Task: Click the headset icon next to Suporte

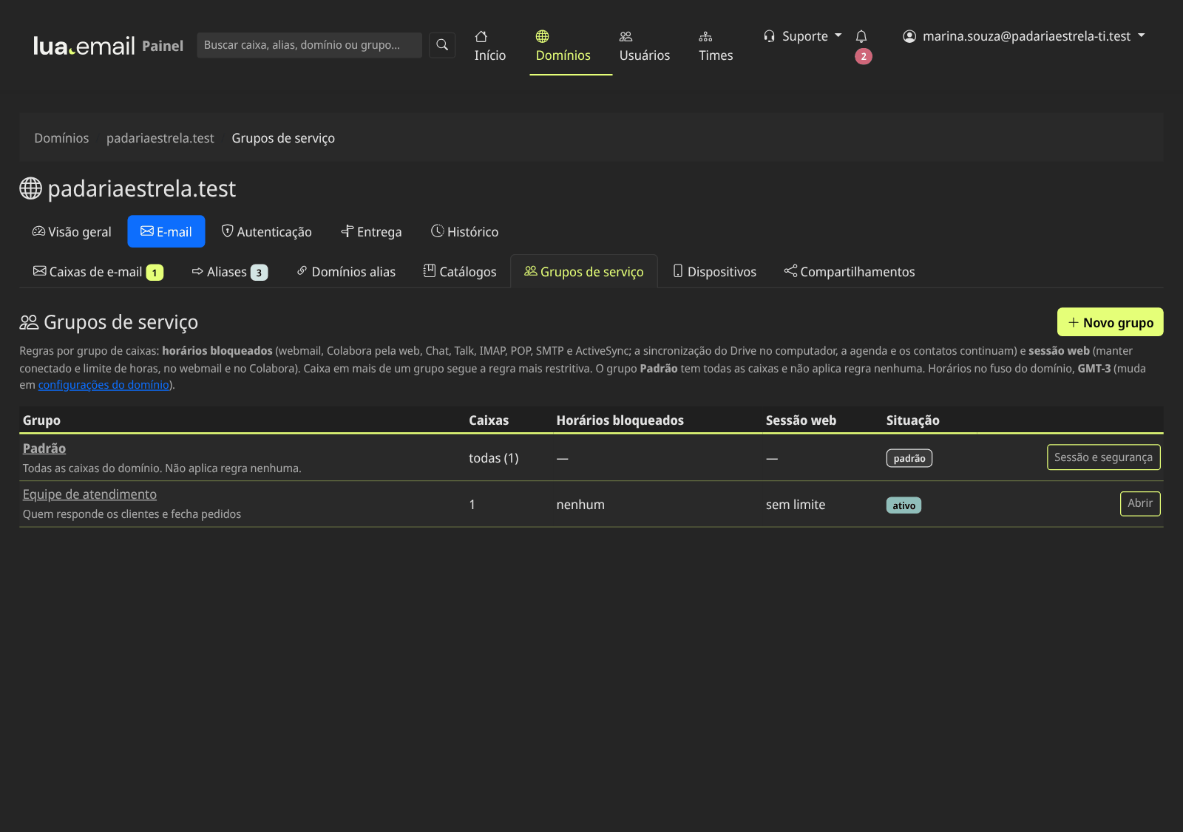Action: pos(770,36)
